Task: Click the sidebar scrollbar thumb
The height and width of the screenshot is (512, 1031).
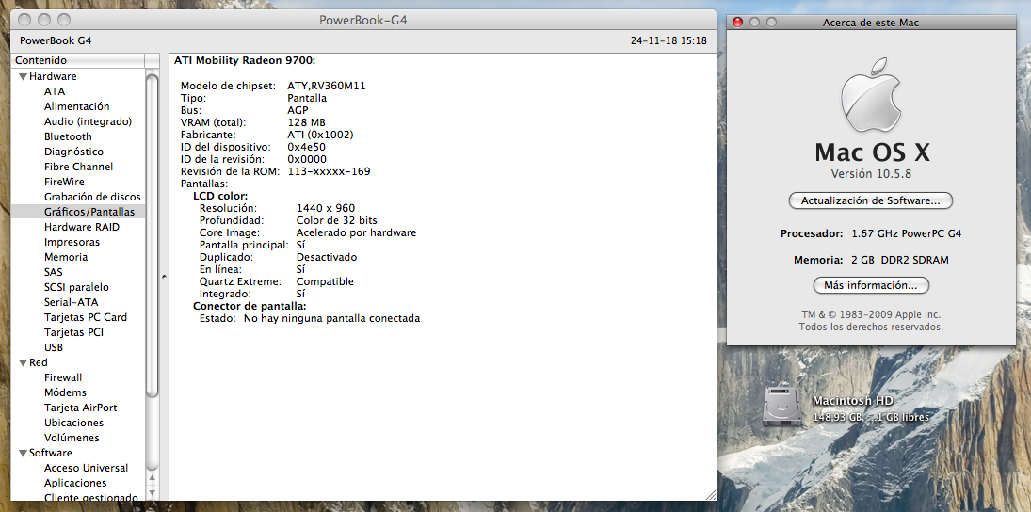Action: click(152, 235)
